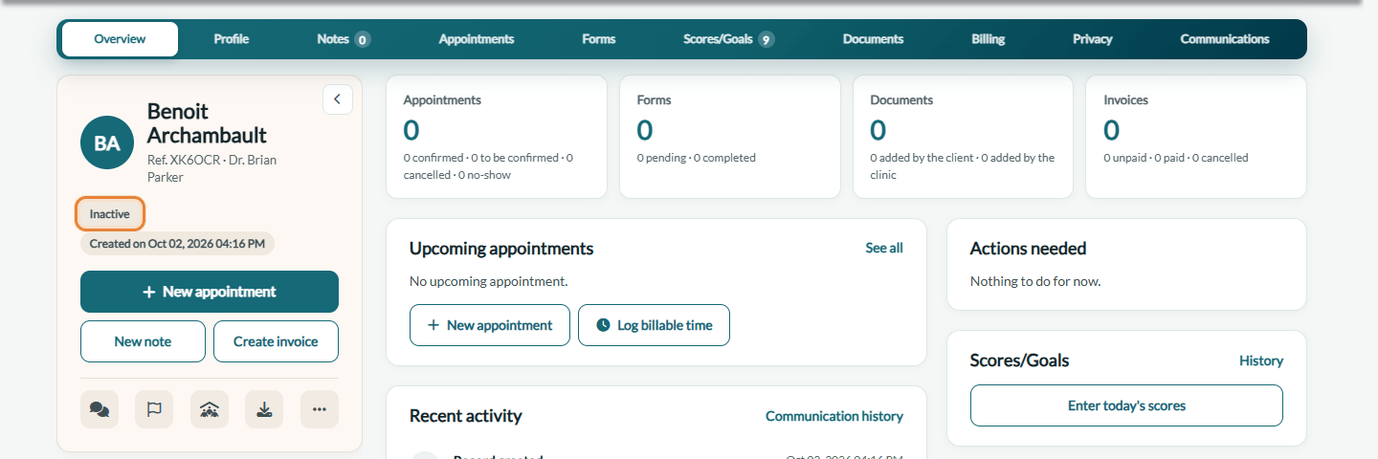Open the Privacy tab
Image resolution: width=1378 pixels, height=459 pixels.
point(1093,39)
